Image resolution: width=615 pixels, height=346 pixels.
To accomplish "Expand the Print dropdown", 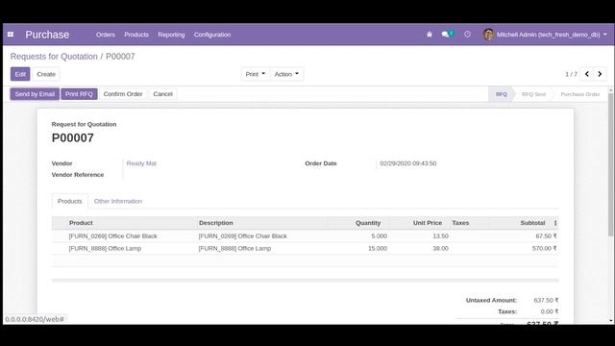I will coord(256,74).
